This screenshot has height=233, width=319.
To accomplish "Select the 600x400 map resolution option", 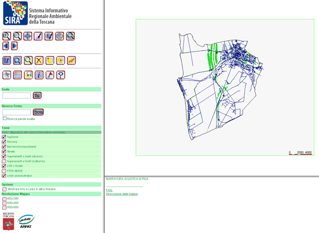I will coord(4,203).
